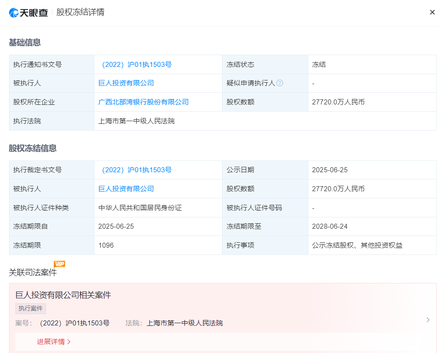Open the 广西北部湾银行股份有限公司 company link
The width and height of the screenshot is (438, 353).
[143, 102]
